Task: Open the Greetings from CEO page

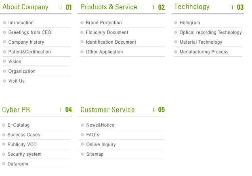Action: pos(30,32)
